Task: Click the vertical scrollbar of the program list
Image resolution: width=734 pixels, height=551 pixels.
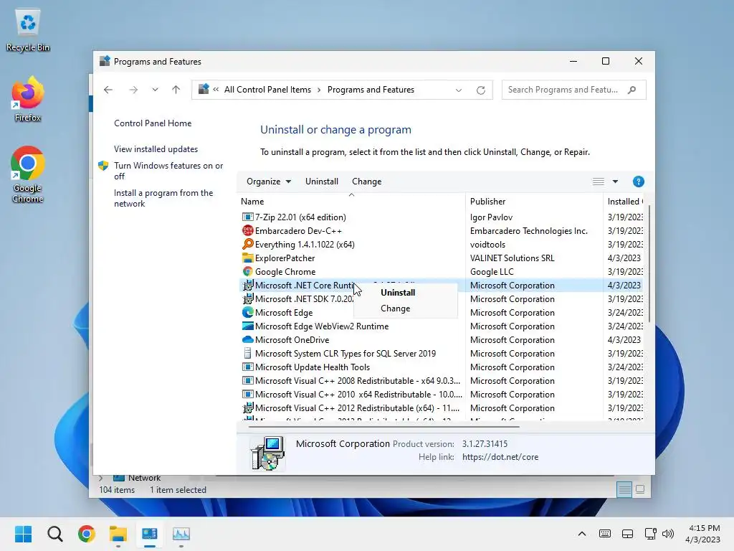Action: 648,264
